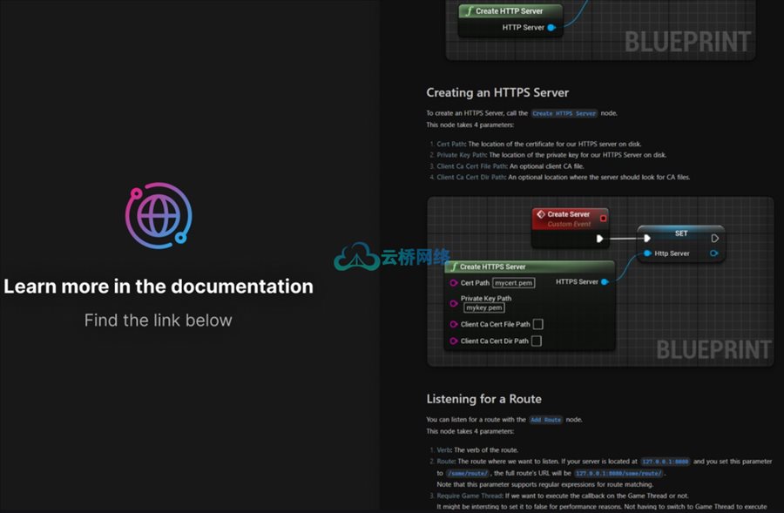Click the Create HTTPS Server inline code text
Screen dimensions: 784x513
tap(564, 113)
